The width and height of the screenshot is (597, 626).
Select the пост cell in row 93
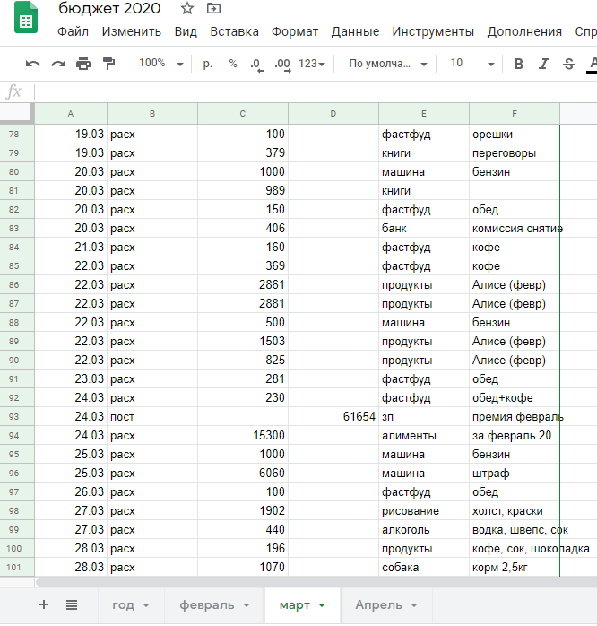(152, 416)
